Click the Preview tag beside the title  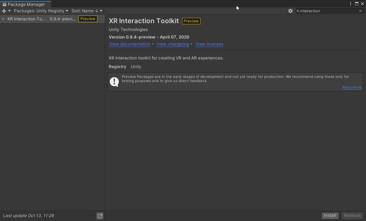(x=191, y=21)
